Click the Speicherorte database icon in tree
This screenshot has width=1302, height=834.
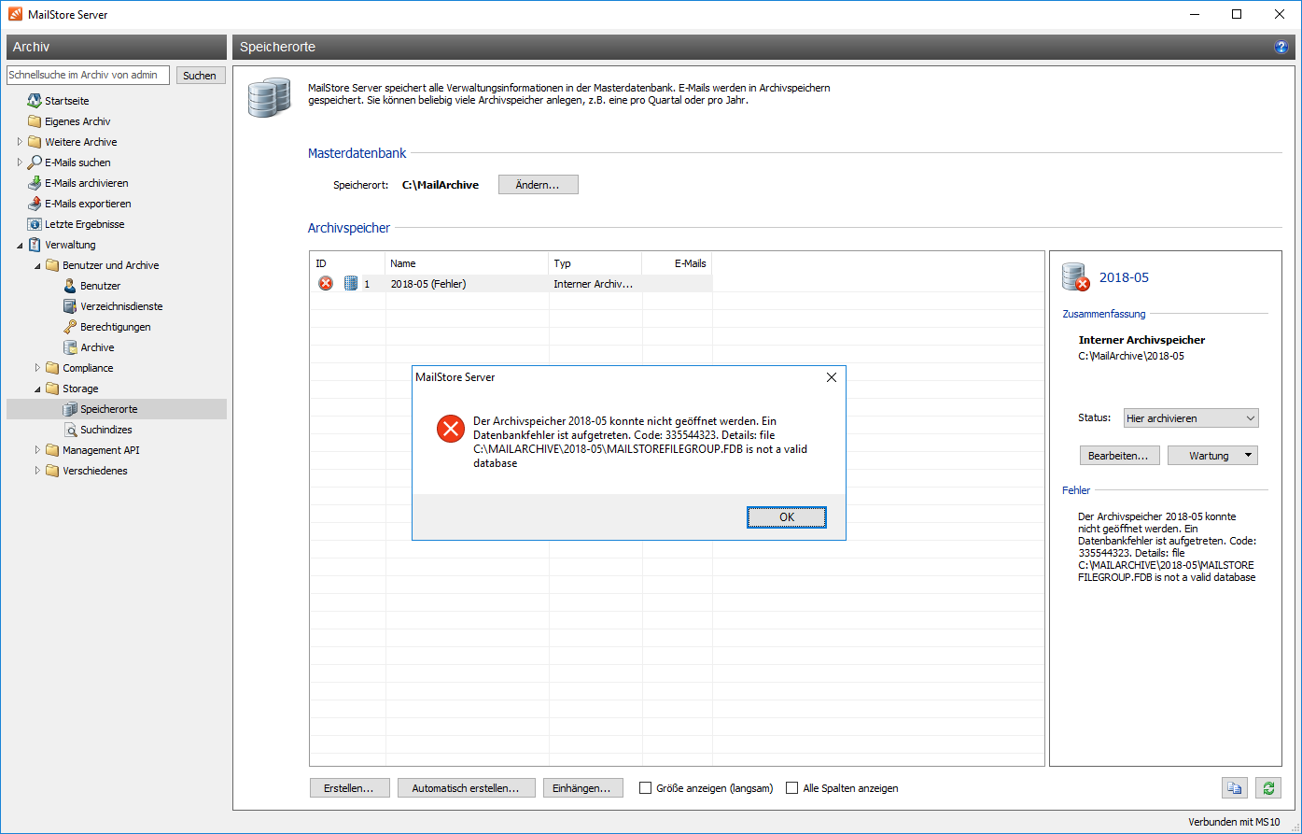click(70, 409)
